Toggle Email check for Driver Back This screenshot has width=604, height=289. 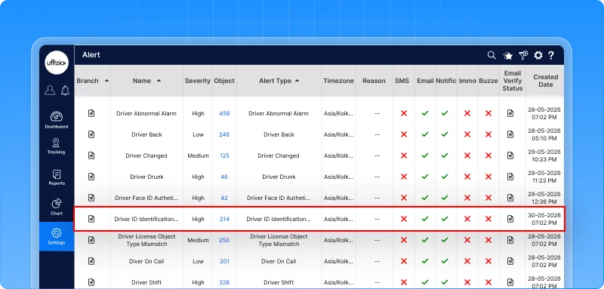425,134
